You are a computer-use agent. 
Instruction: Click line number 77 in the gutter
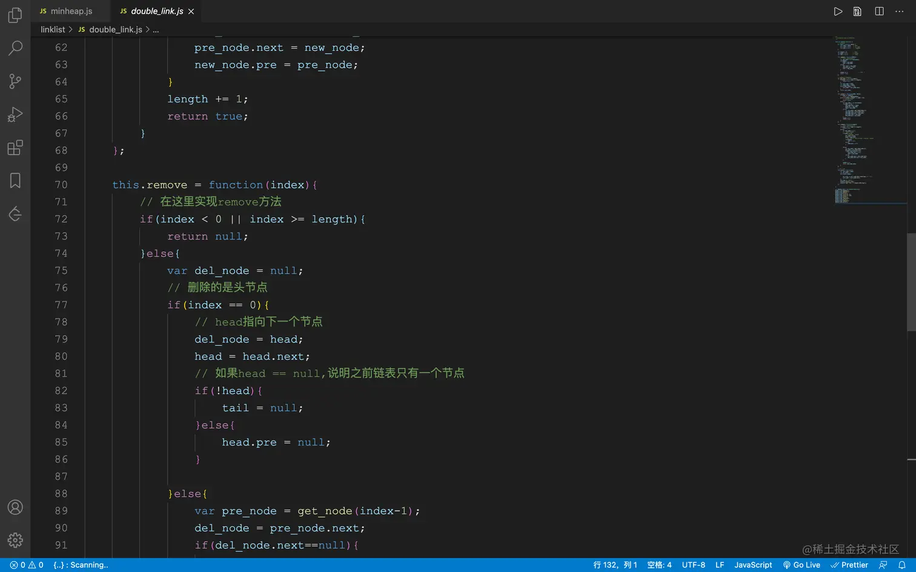pos(61,304)
